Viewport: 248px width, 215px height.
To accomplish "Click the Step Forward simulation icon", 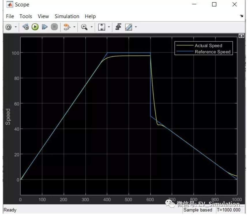I will click(45, 27).
